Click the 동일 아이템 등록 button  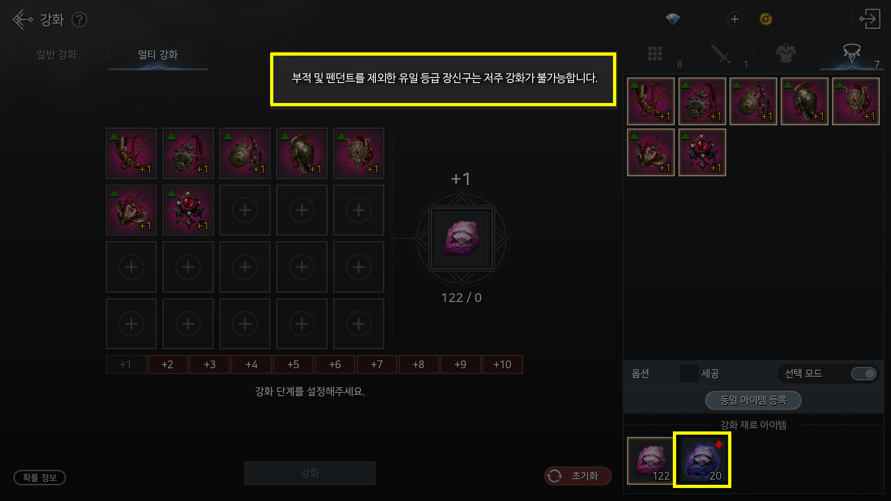[753, 400]
